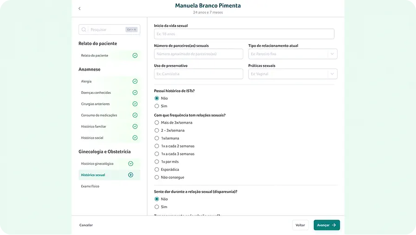Click the back arrow icon at top
The height and width of the screenshot is (235, 416).
pos(79,8)
